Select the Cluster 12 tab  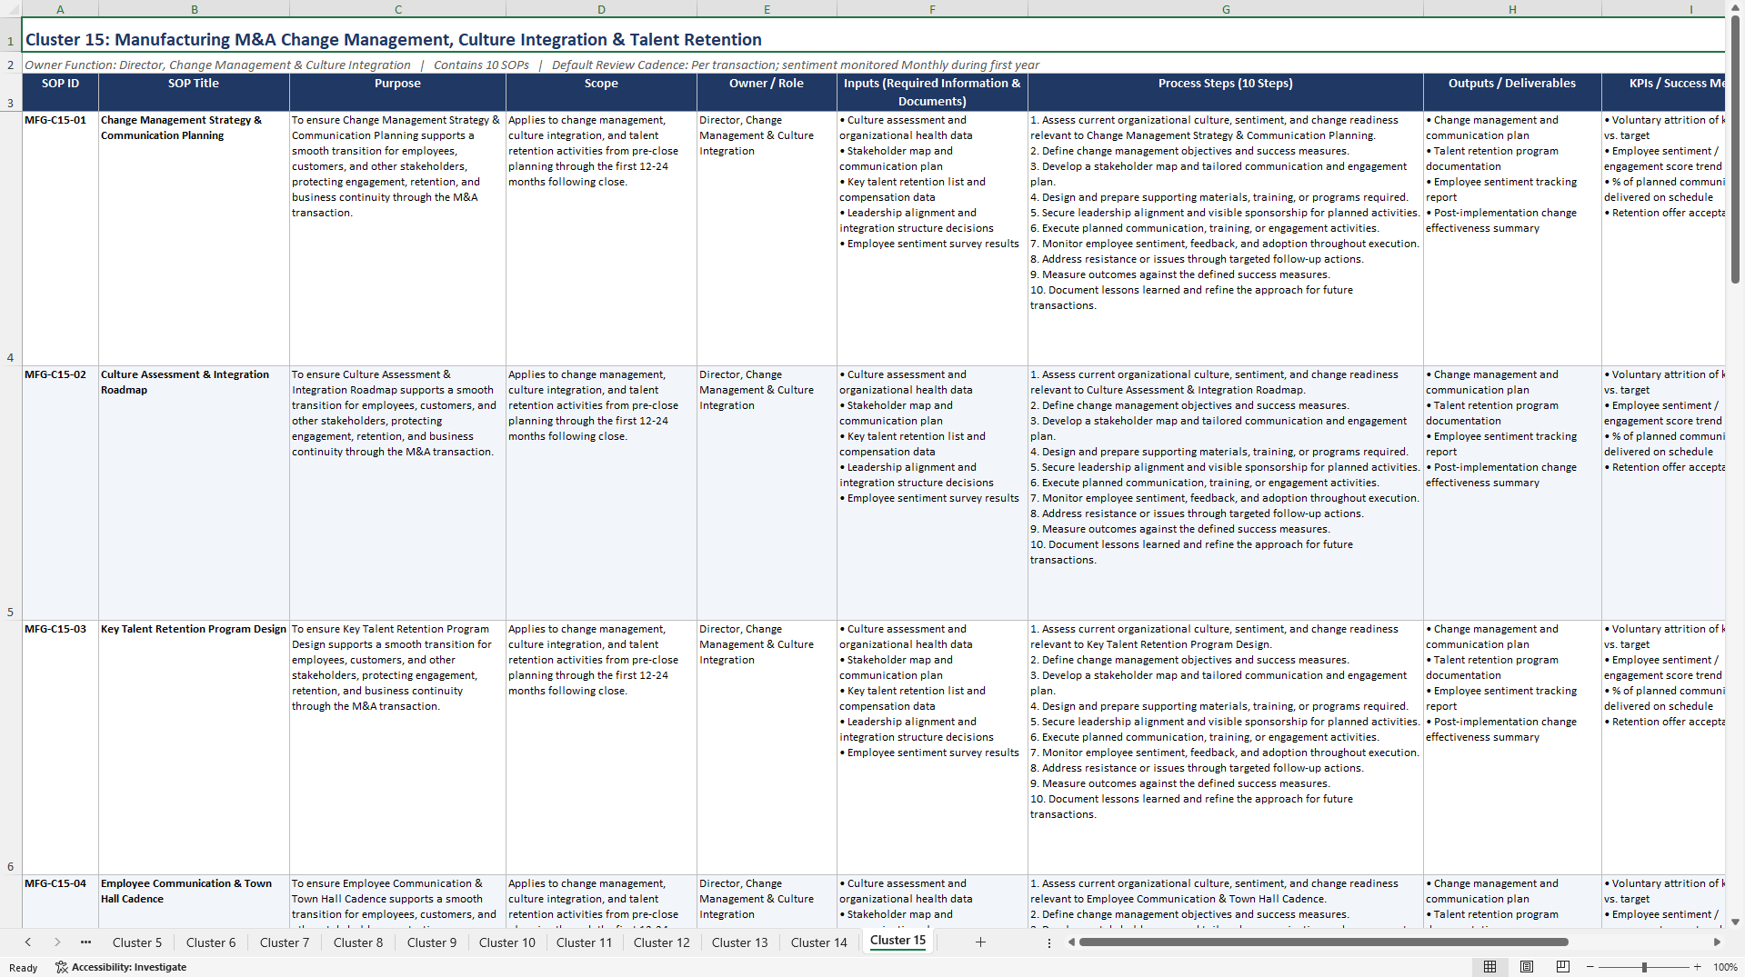662,942
